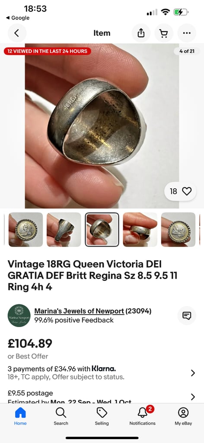Return to Google via back link

pyautogui.click(x=17, y=18)
